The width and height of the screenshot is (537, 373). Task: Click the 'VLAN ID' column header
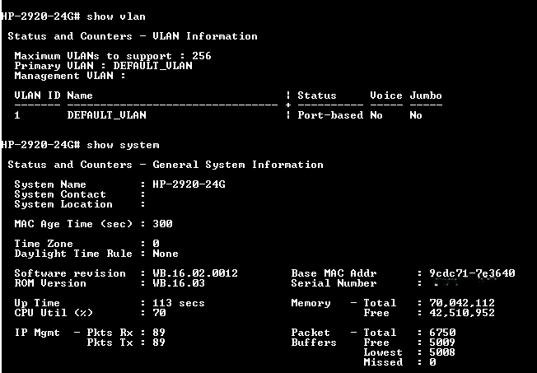(x=37, y=96)
